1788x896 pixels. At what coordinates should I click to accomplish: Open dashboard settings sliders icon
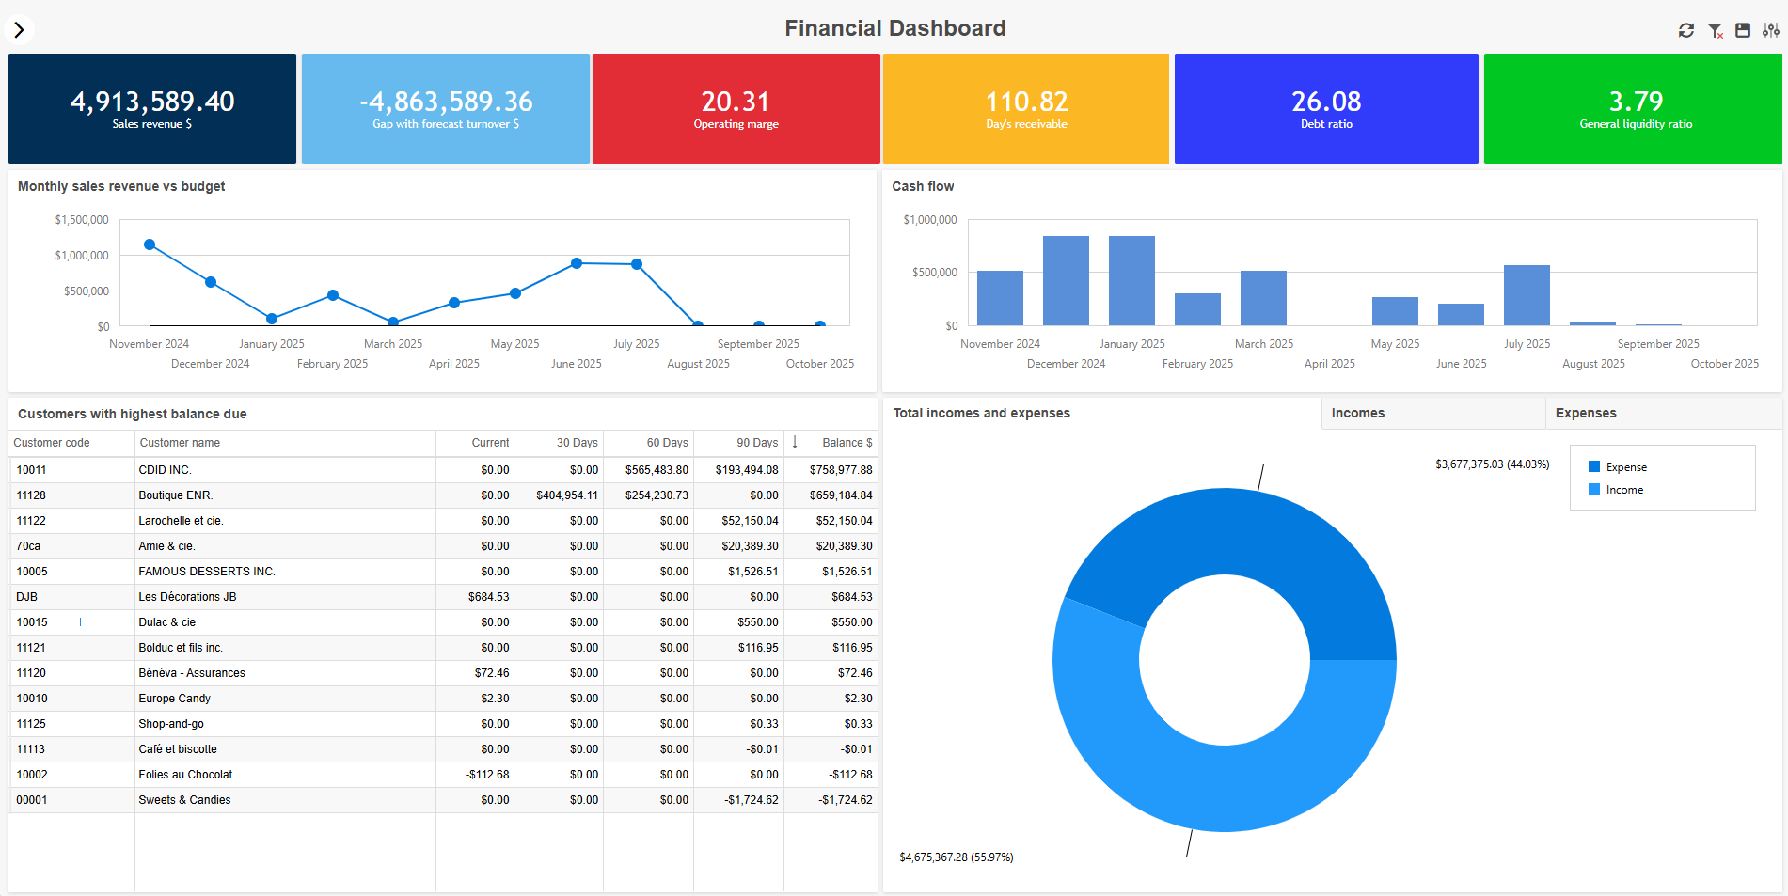pos(1770,30)
